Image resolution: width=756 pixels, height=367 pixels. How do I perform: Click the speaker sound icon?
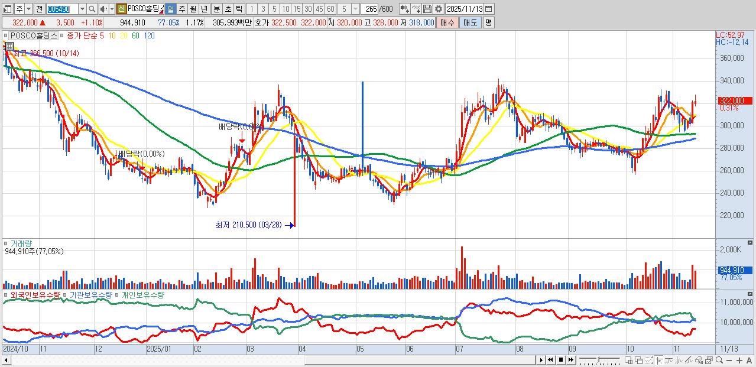click(103, 9)
